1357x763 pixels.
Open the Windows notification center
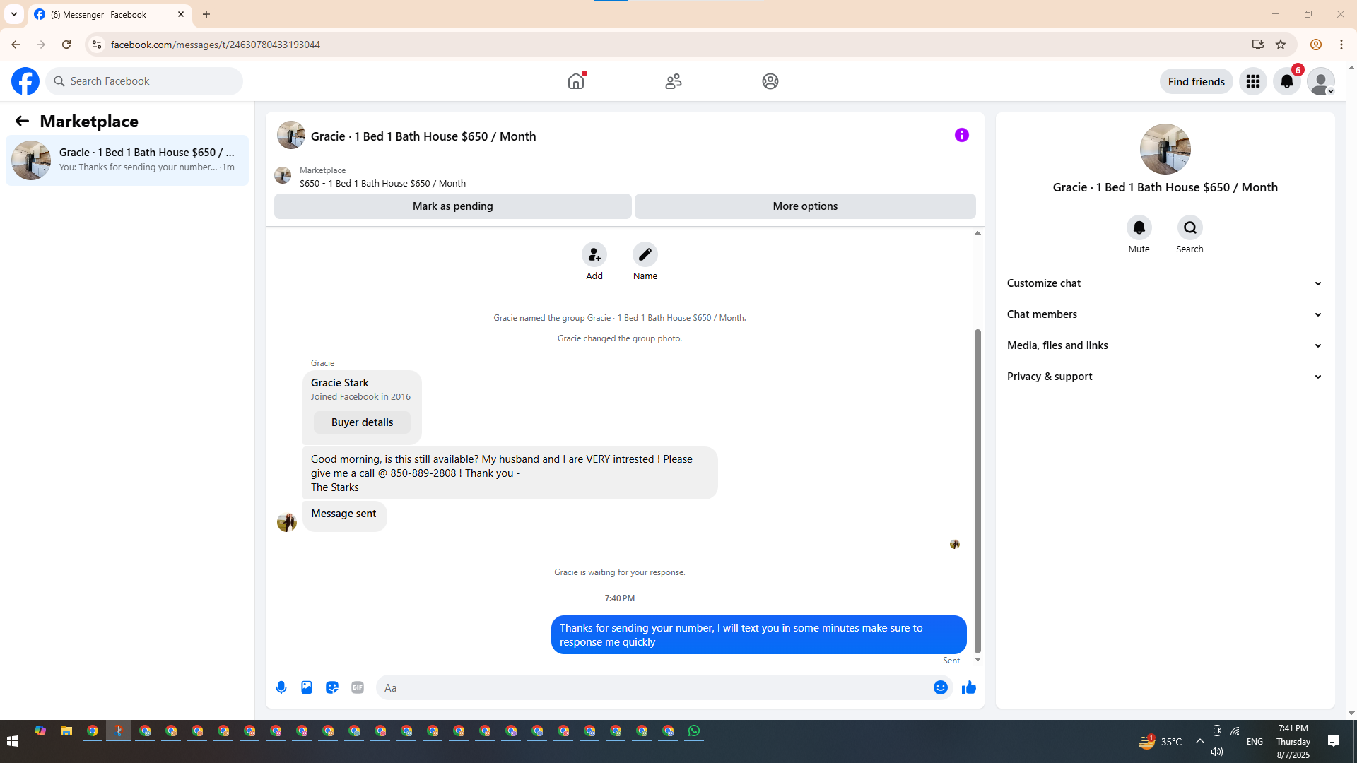tap(1334, 741)
